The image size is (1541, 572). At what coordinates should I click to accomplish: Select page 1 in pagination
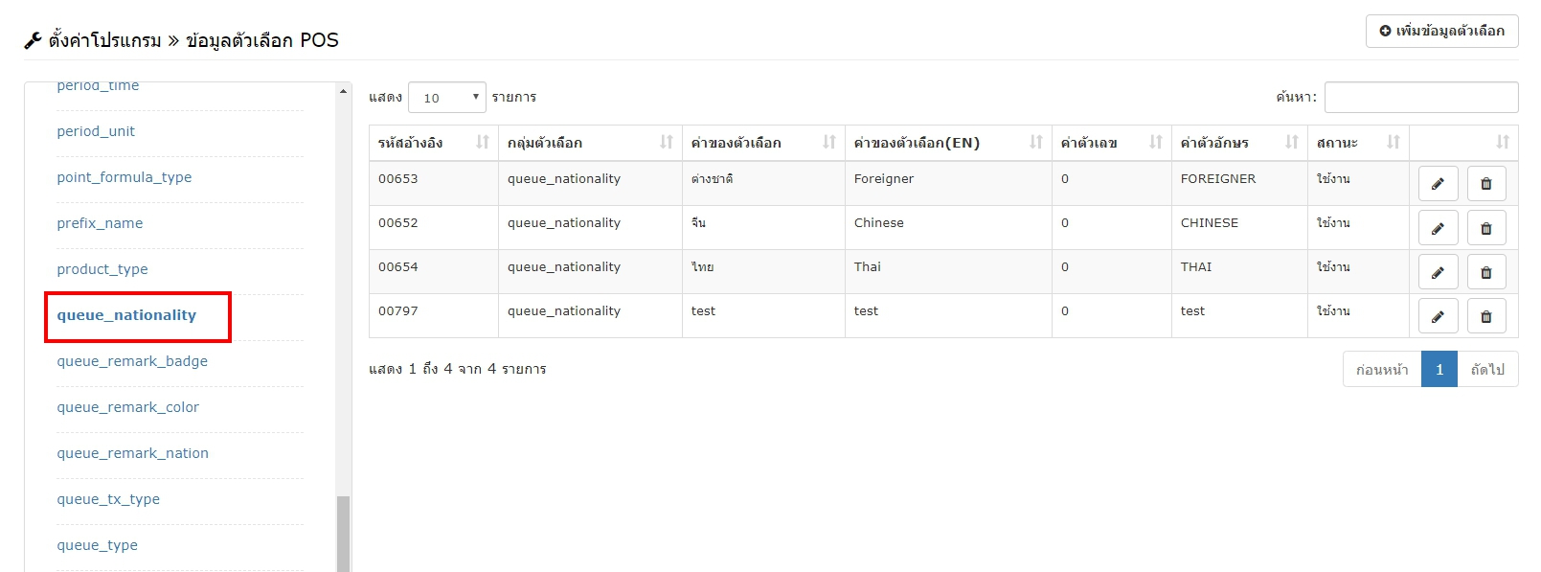[1439, 370]
